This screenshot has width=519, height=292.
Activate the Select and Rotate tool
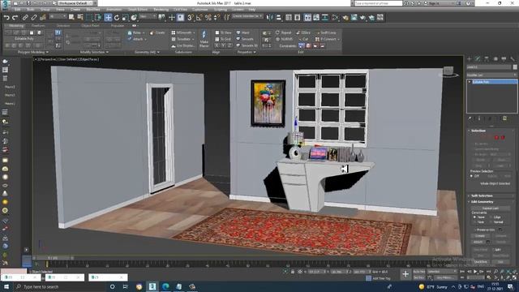click(x=117, y=18)
